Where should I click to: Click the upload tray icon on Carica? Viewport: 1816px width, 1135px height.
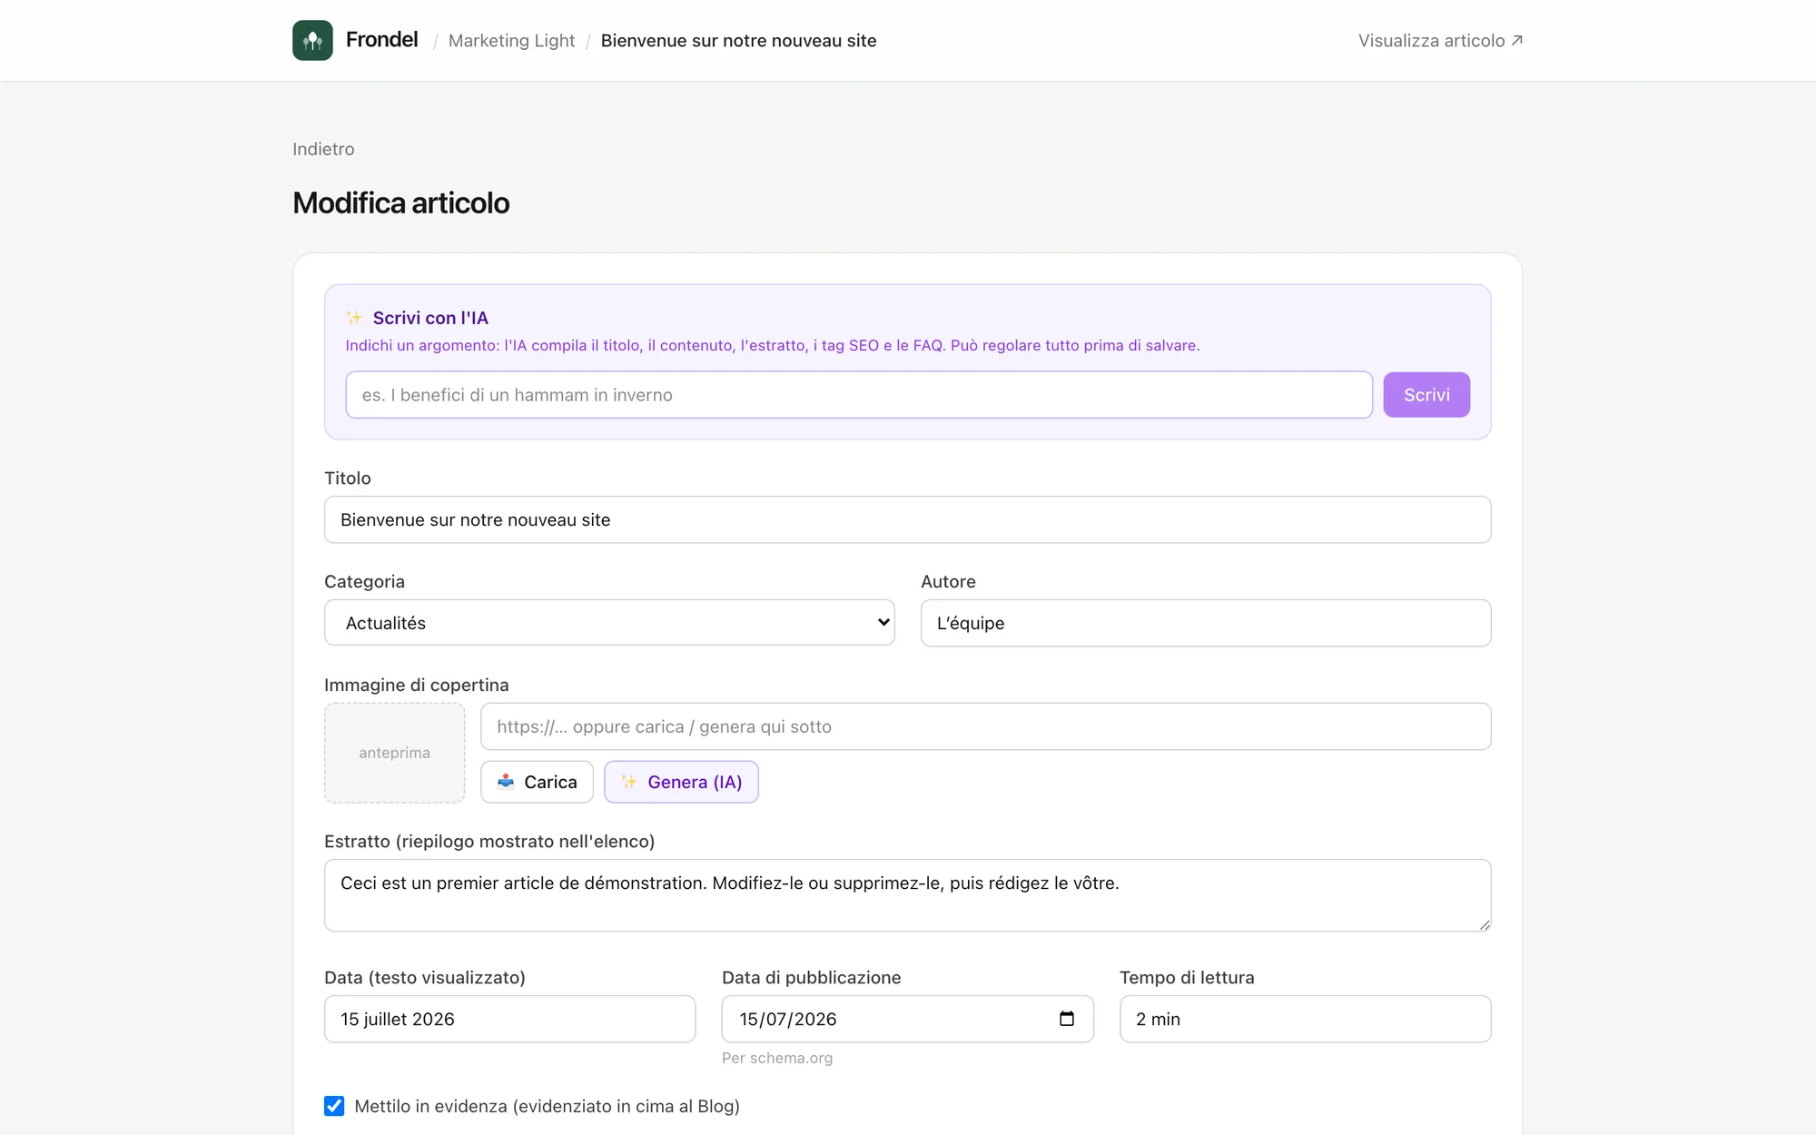point(506,782)
